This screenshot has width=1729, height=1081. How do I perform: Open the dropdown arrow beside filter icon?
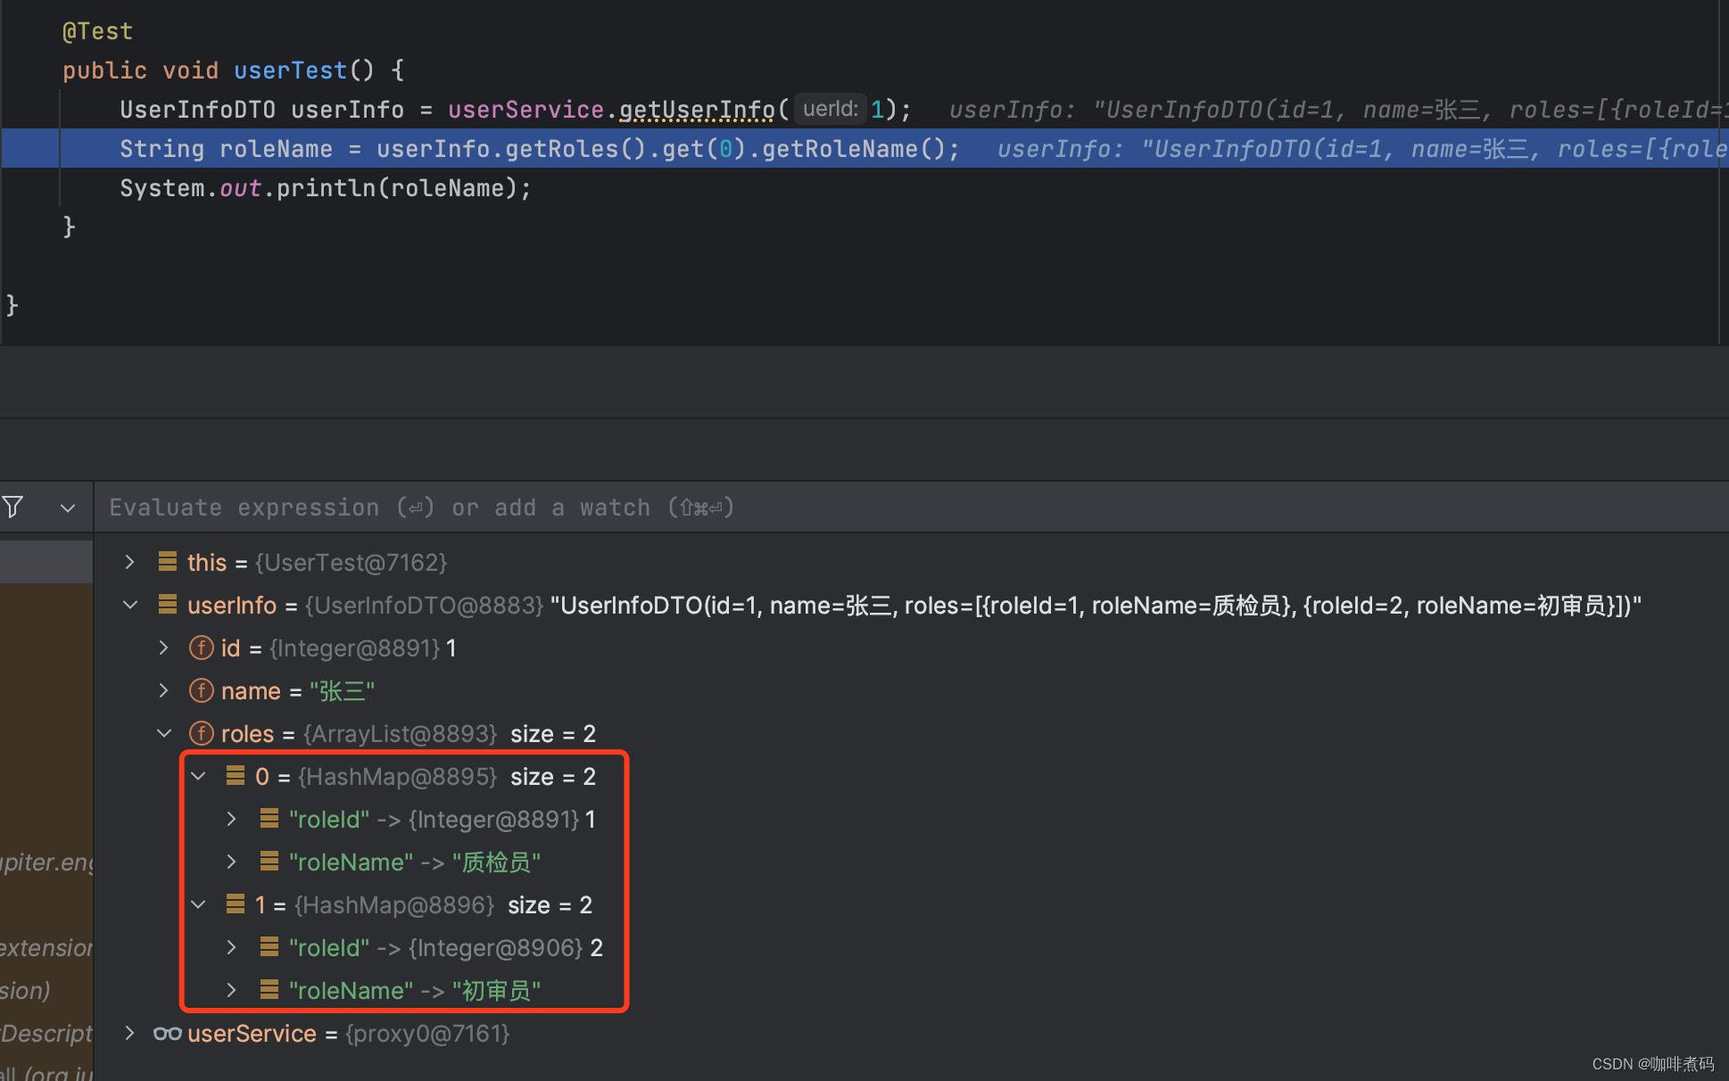click(68, 508)
